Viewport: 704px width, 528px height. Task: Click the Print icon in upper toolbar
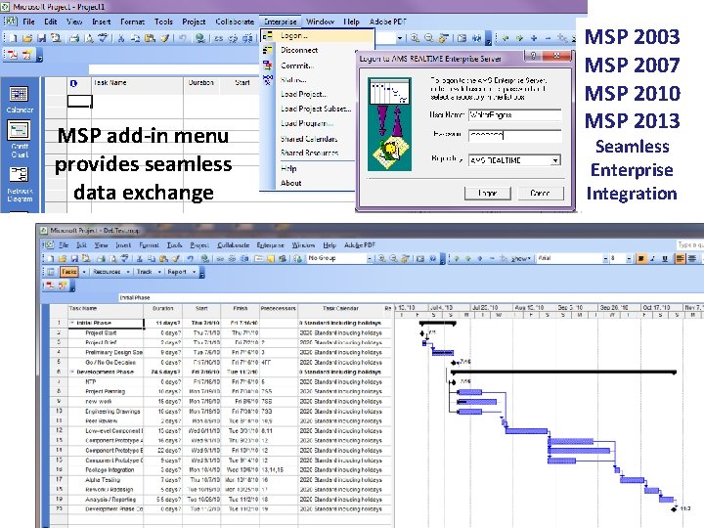coord(74,38)
